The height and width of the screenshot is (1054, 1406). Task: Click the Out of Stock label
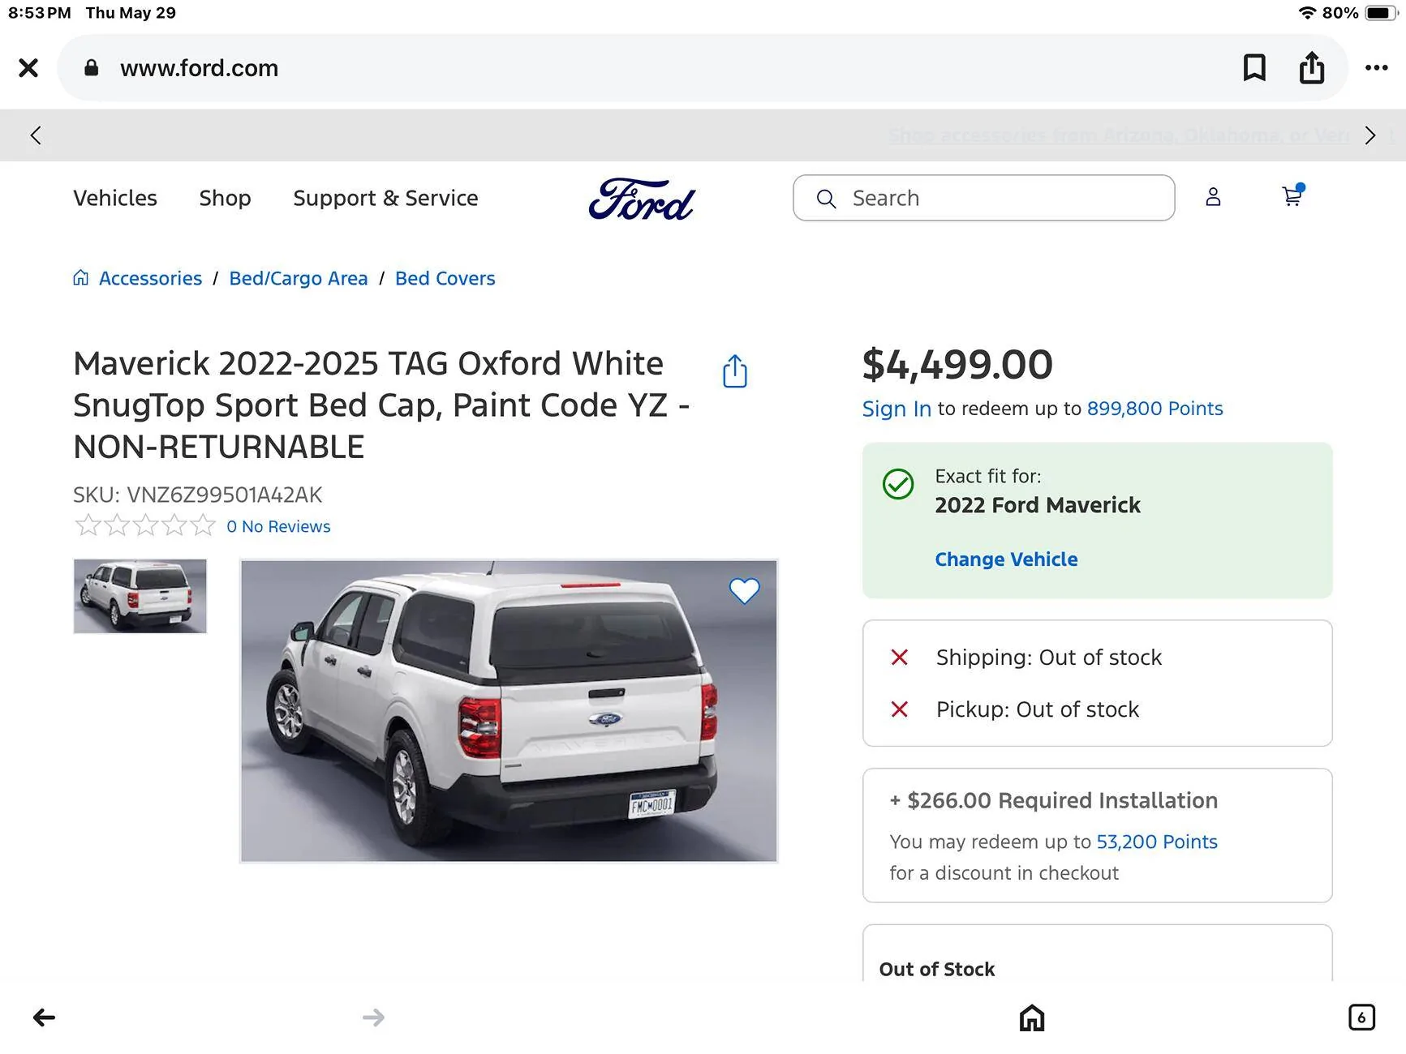pyautogui.click(x=937, y=969)
